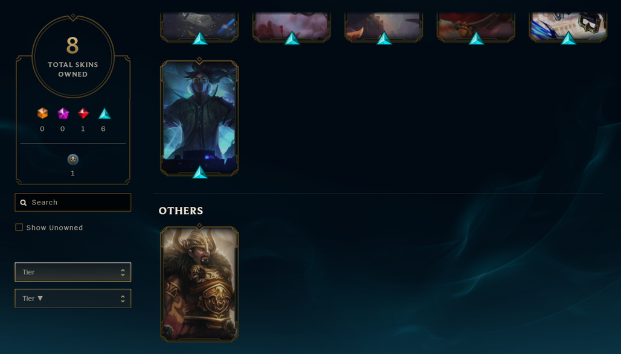Open the first Tier grouping dropdown
Image resolution: width=621 pixels, height=354 pixels.
pos(73,272)
